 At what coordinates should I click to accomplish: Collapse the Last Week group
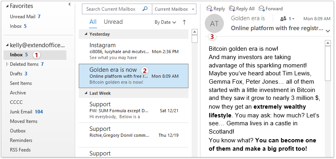pos(86,93)
